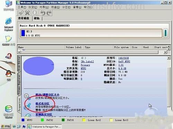
Task: Sort by the Size column header
Action: 136,47
